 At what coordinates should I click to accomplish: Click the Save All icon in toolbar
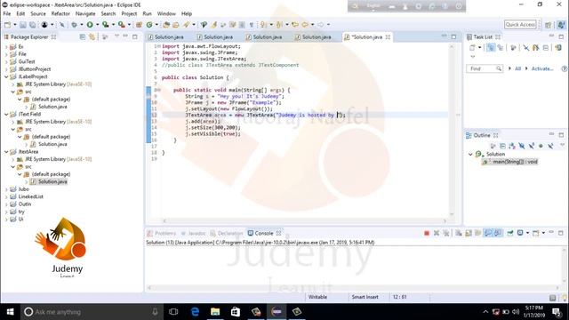[33, 25]
